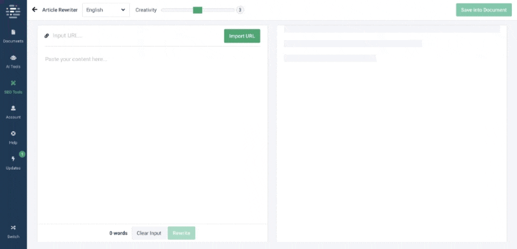This screenshot has width=517, height=249.
Task: Open the Documents sidebar icon
Action: [13, 32]
